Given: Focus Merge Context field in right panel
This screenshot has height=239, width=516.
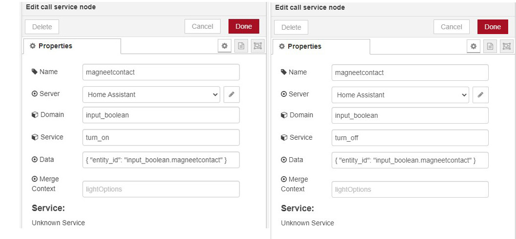Looking at the screenshot, I should pos(410,189).
